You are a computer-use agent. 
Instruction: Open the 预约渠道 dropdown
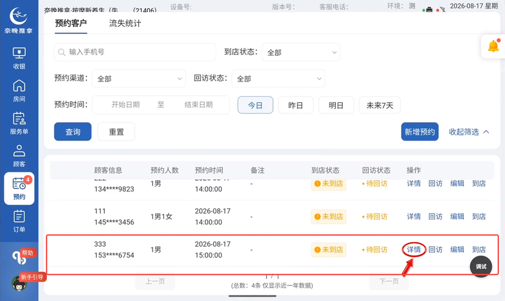click(x=139, y=78)
